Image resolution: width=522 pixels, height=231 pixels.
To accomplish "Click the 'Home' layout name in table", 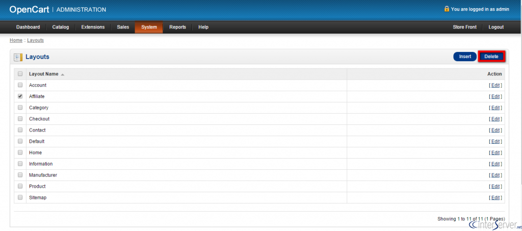I will [x=35, y=153].
